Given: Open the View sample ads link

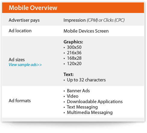Looking at the screenshot, I should (x=25, y=65).
